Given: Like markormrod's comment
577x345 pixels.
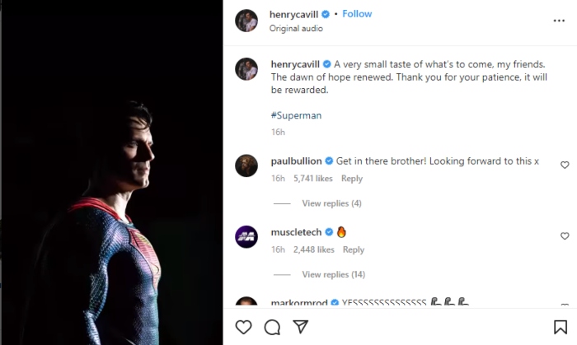Looking at the screenshot, I should (565, 305).
